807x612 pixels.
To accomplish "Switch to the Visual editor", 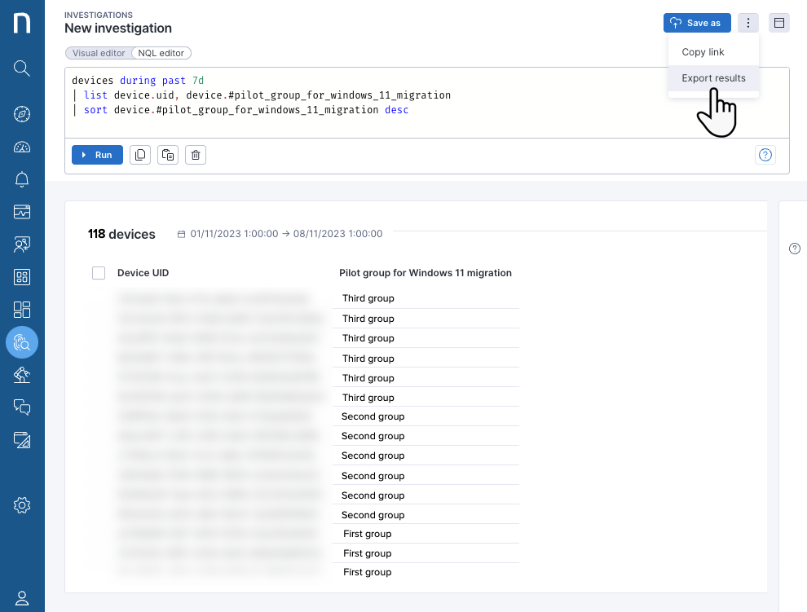I will (99, 53).
